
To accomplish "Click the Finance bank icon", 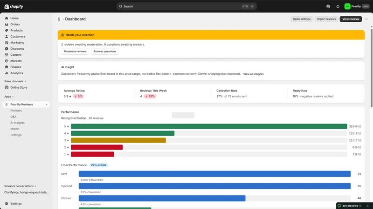I will [x=7, y=67].
